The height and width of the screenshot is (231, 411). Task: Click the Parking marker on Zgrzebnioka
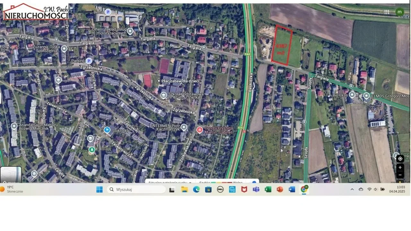(x=89, y=61)
